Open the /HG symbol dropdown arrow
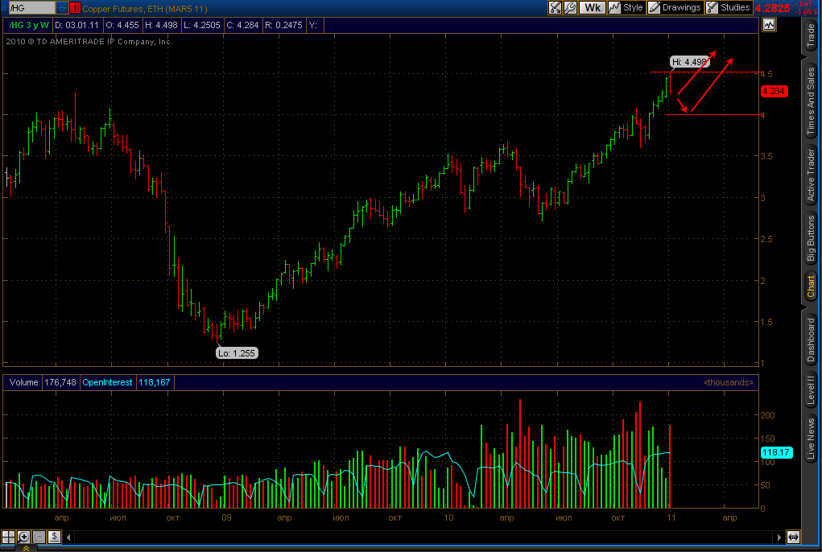Screen dimensions: 822x552 [62, 8]
